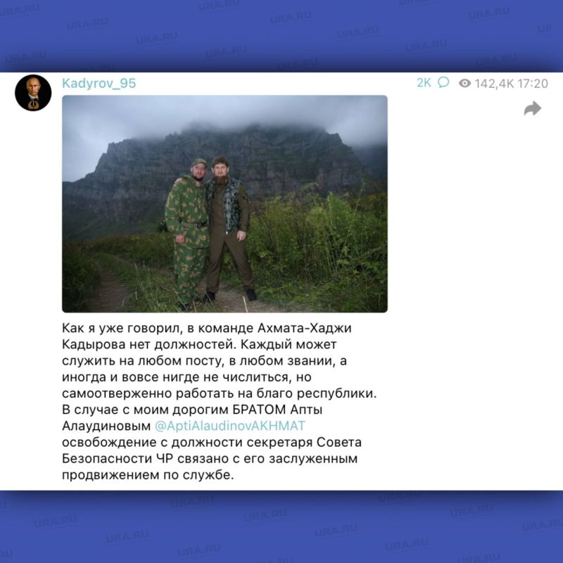Click the blue URA.RU watermark header band
Viewport: 563px width, 563px height.
281,36
